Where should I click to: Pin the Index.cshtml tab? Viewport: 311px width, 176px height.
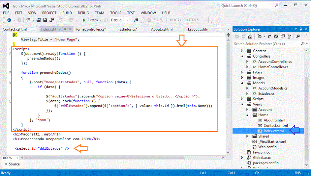65,29
